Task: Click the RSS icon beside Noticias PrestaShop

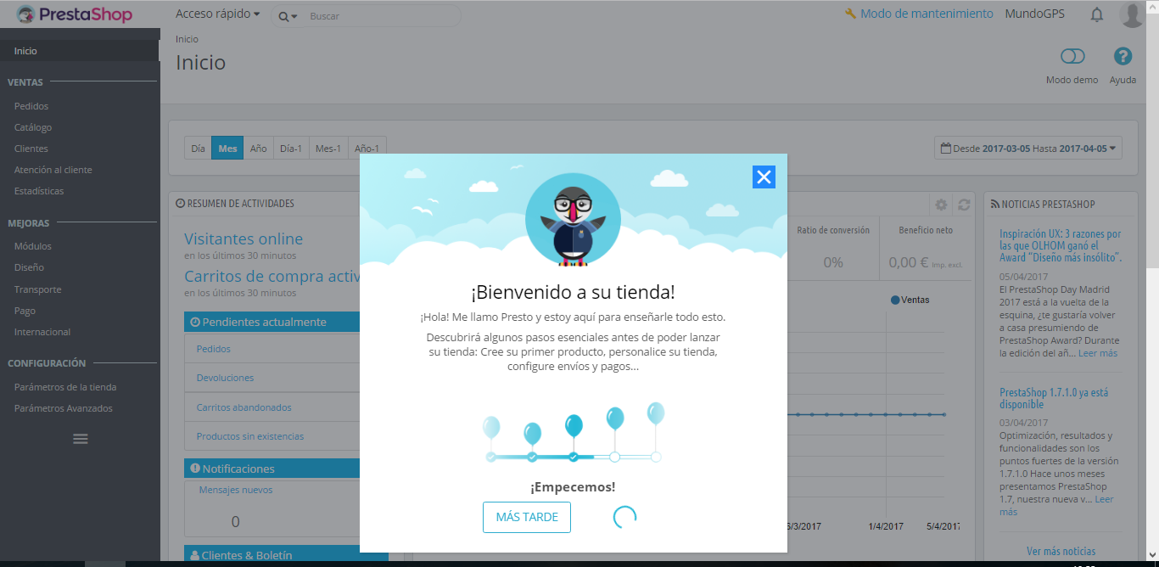Action: [995, 204]
